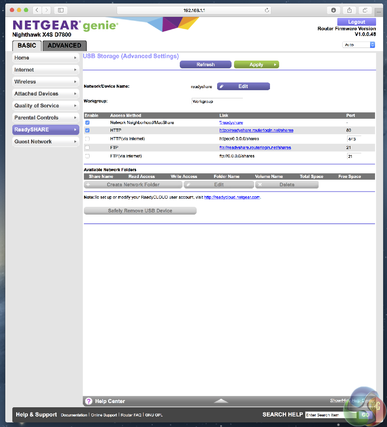This screenshot has height=427, width=387.
Task: Expand the Internet menu arrow
Action: pos(75,70)
